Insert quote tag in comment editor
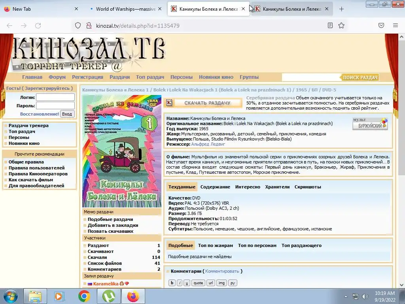 click(199, 283)
